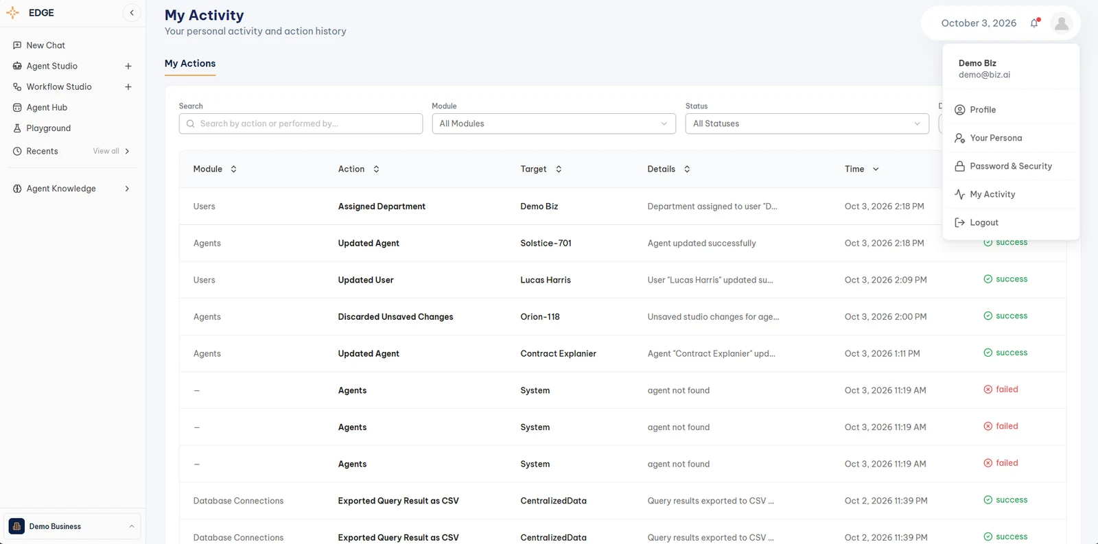Viewport: 1098px width, 544px height.
Task: Click the October 3, 2026 date label
Action: (979, 23)
